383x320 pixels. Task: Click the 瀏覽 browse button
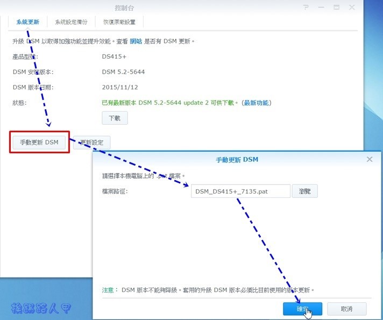[305, 191]
